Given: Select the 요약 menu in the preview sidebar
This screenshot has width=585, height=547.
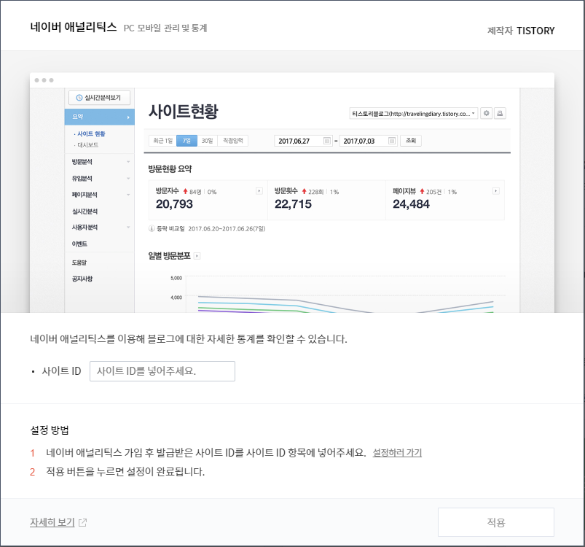Looking at the screenshot, I should coord(100,117).
